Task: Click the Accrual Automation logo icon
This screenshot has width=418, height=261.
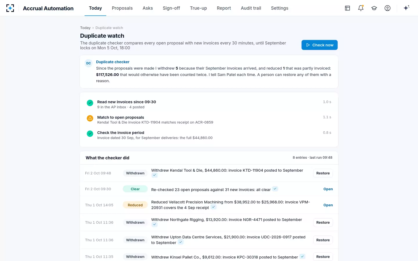Action: tap(10, 8)
